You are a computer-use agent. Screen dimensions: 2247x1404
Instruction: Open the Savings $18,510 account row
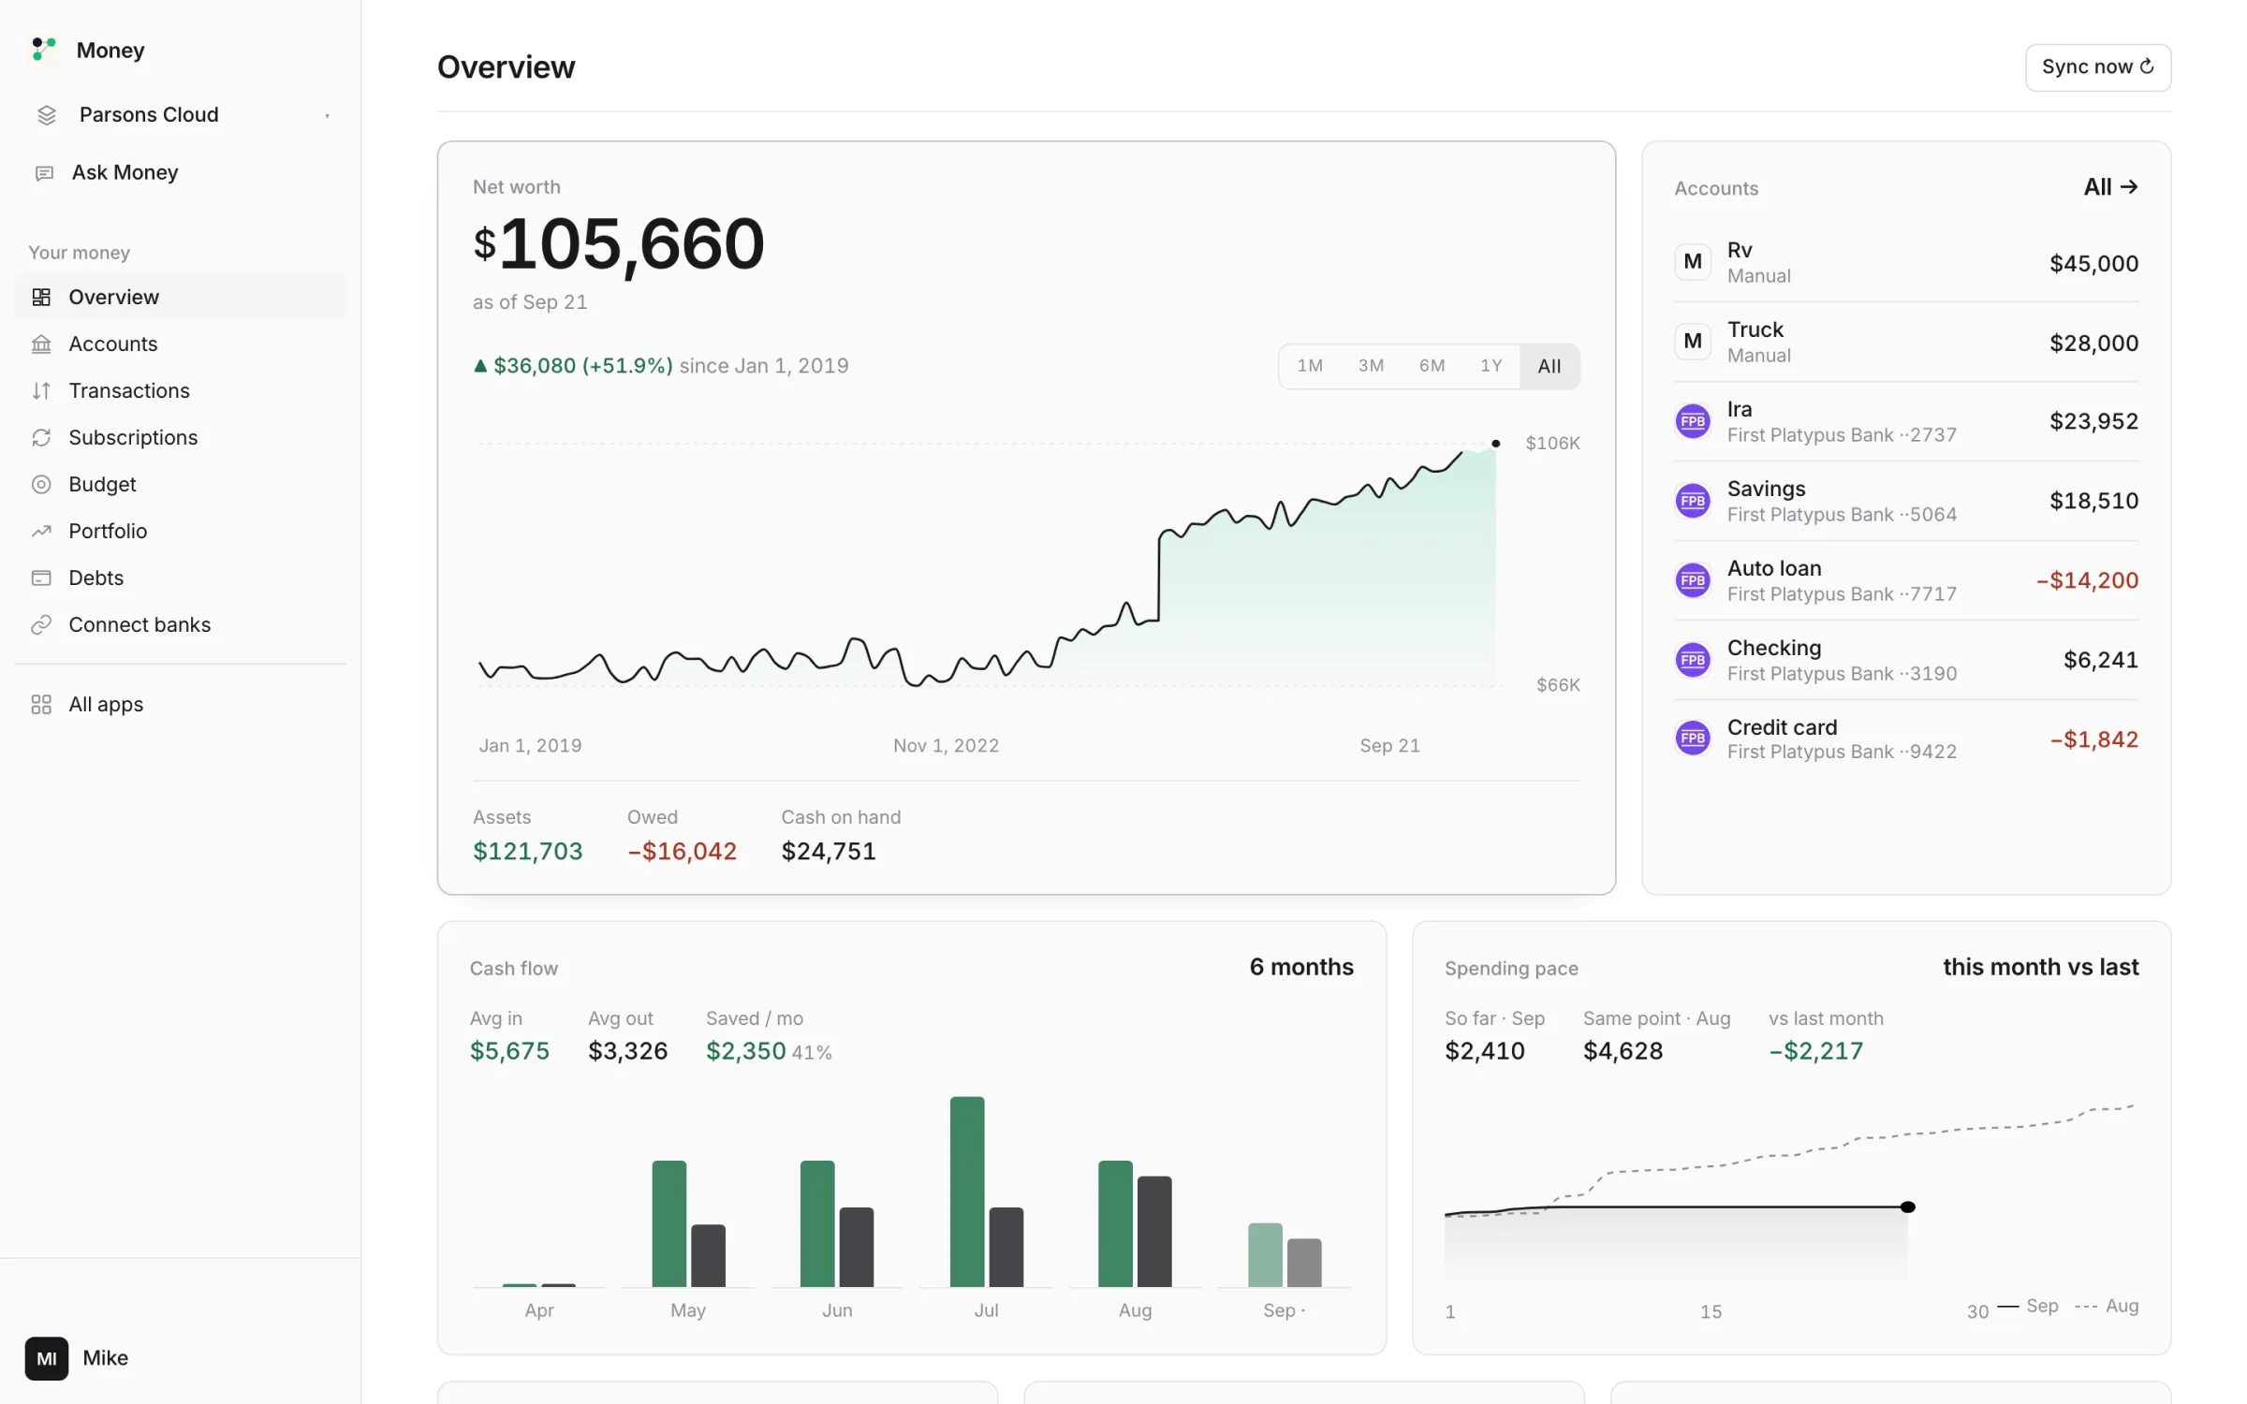point(1906,501)
